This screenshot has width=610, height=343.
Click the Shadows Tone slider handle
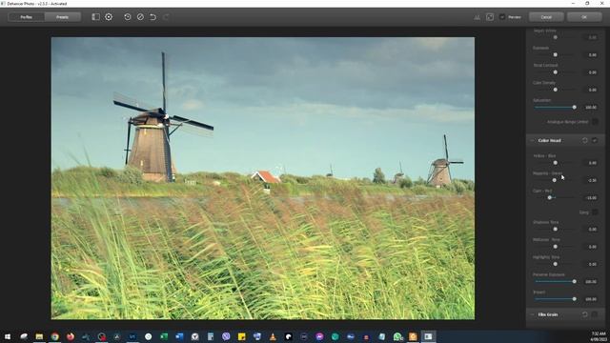(555, 230)
